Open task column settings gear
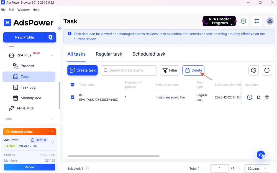277x173 pixels. [253, 70]
